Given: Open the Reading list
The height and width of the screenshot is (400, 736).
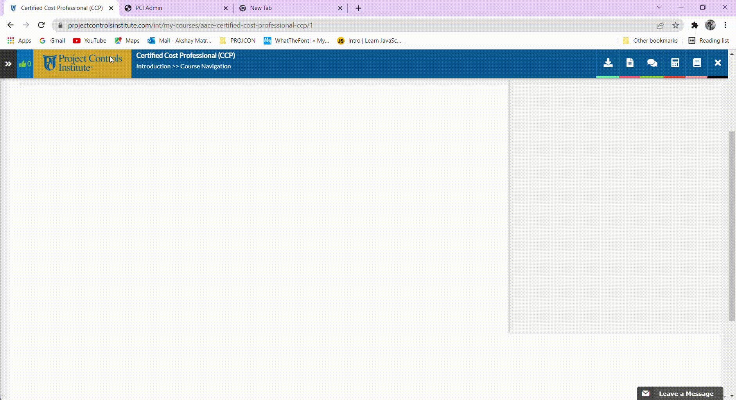Looking at the screenshot, I should (x=709, y=41).
